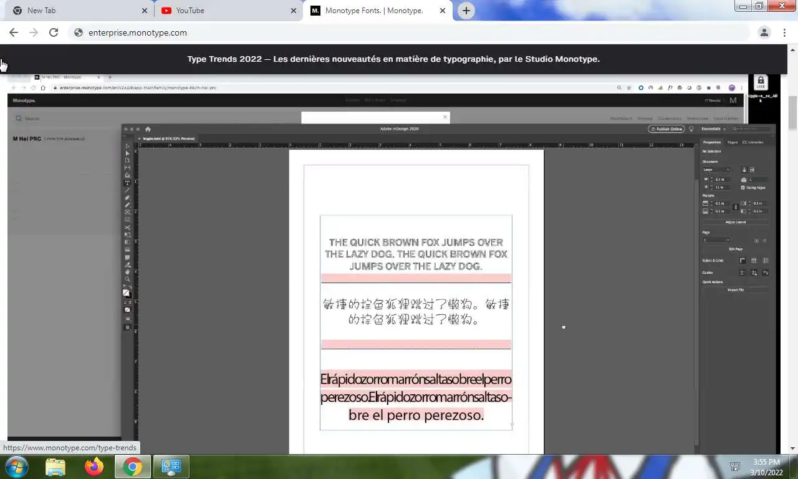Select the Gradient Feather tool
The height and width of the screenshot is (479, 798).
pos(127,249)
